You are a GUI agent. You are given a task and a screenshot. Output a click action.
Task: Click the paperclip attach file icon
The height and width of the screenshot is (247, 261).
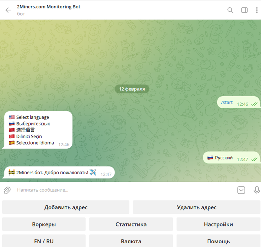click(7, 190)
